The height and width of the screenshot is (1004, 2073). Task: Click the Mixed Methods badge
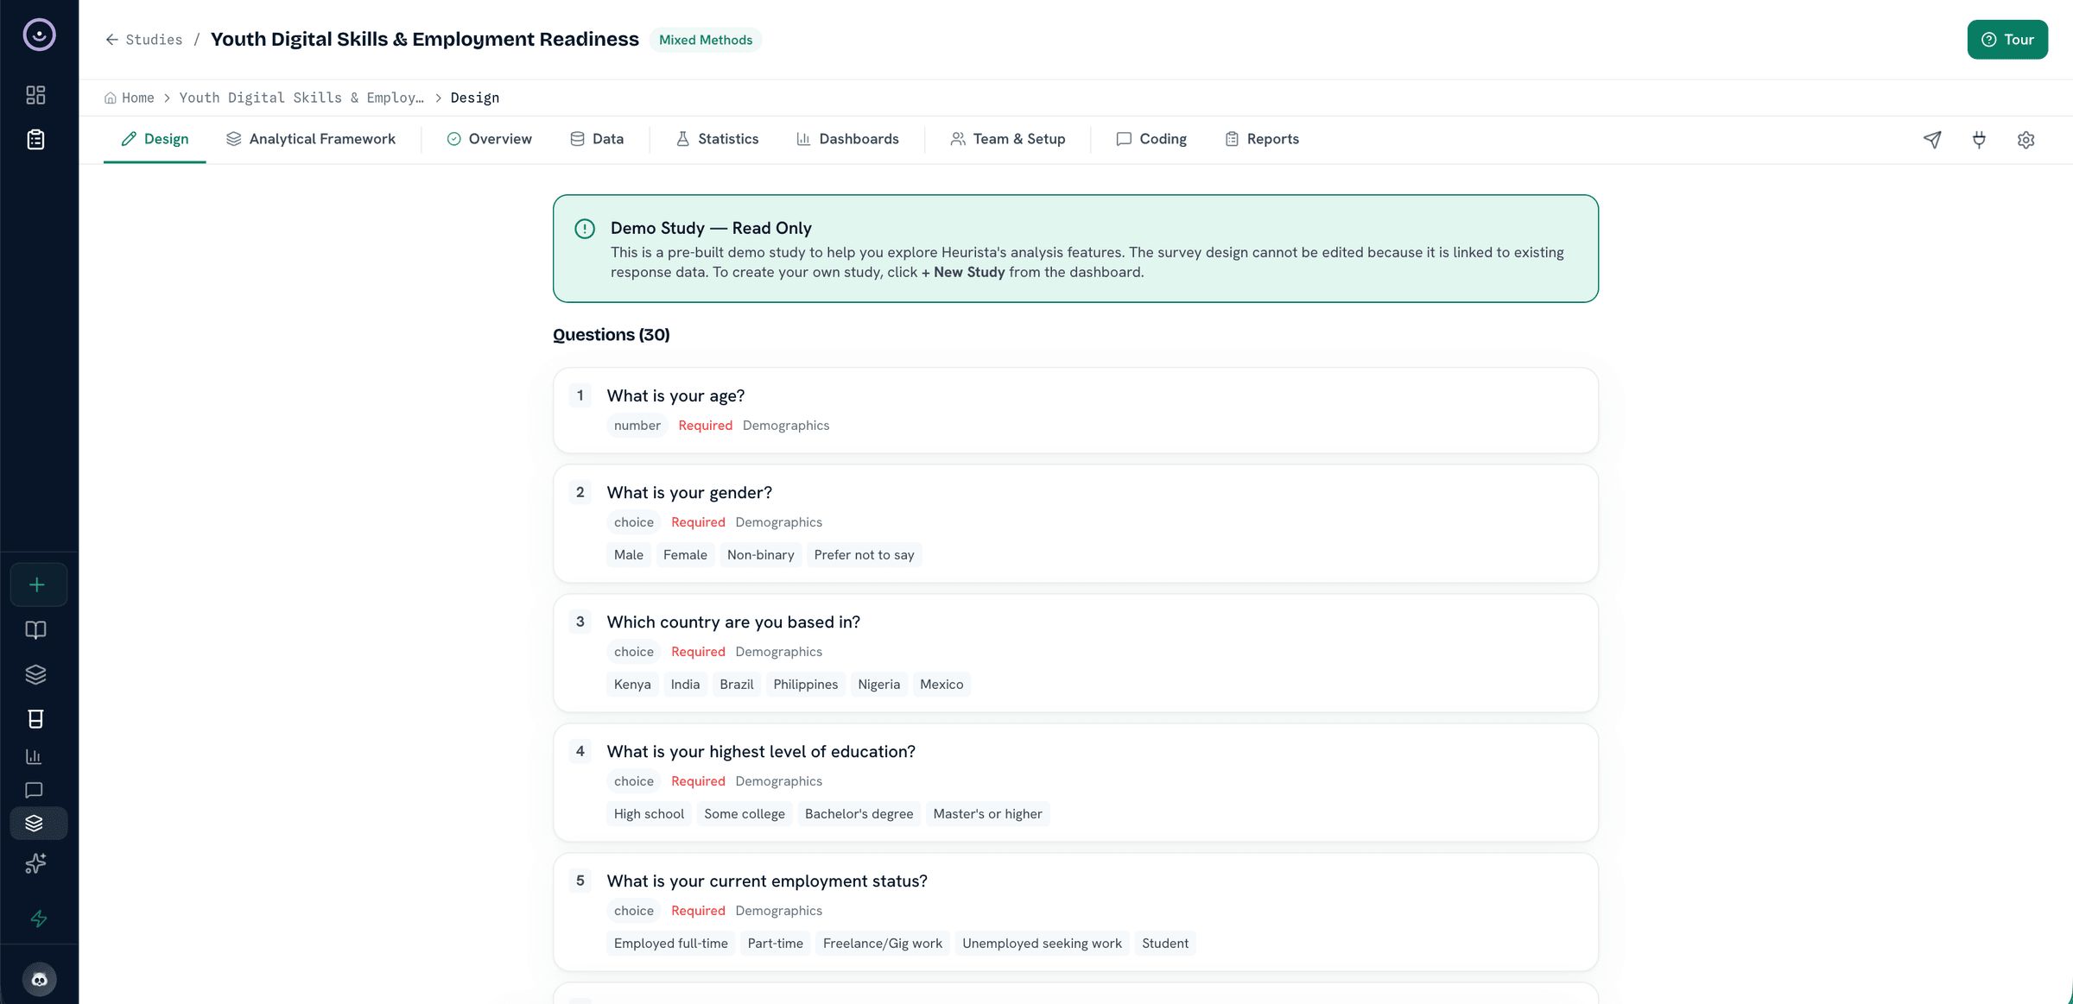point(706,40)
